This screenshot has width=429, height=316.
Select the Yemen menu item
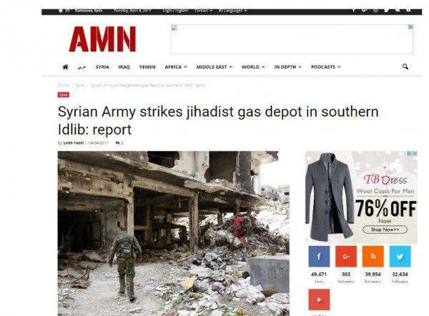147,66
